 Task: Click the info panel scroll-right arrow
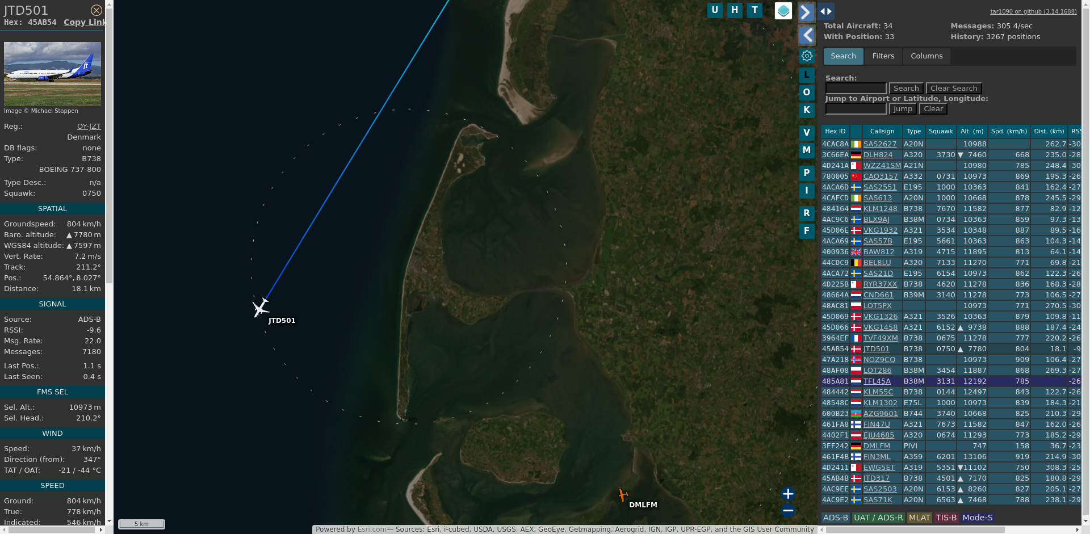pyautogui.click(x=101, y=530)
